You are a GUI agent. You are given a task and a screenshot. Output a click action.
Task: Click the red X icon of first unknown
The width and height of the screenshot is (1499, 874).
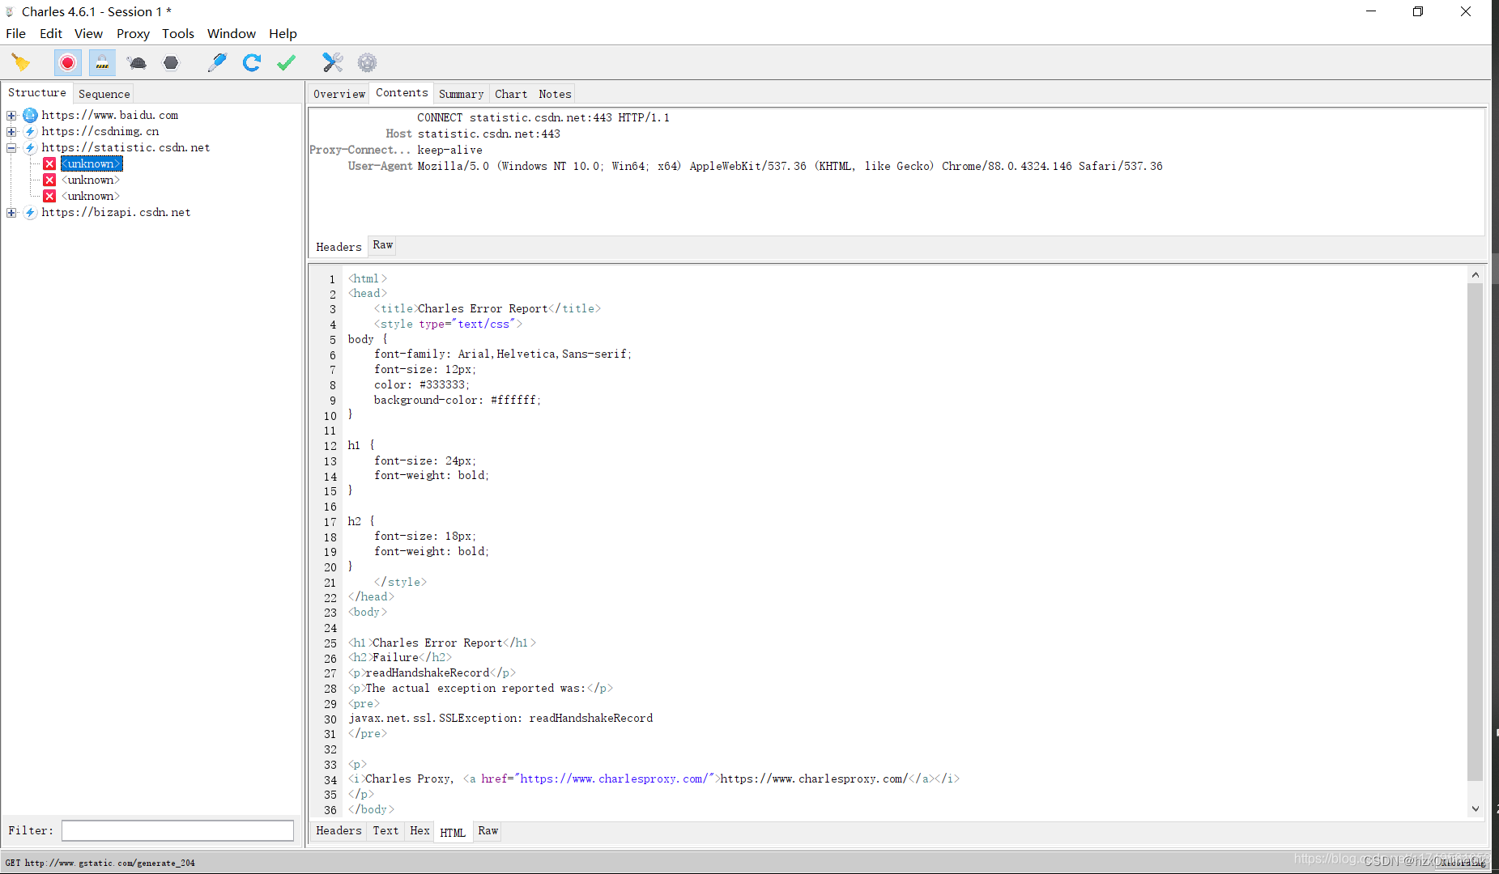(x=49, y=163)
